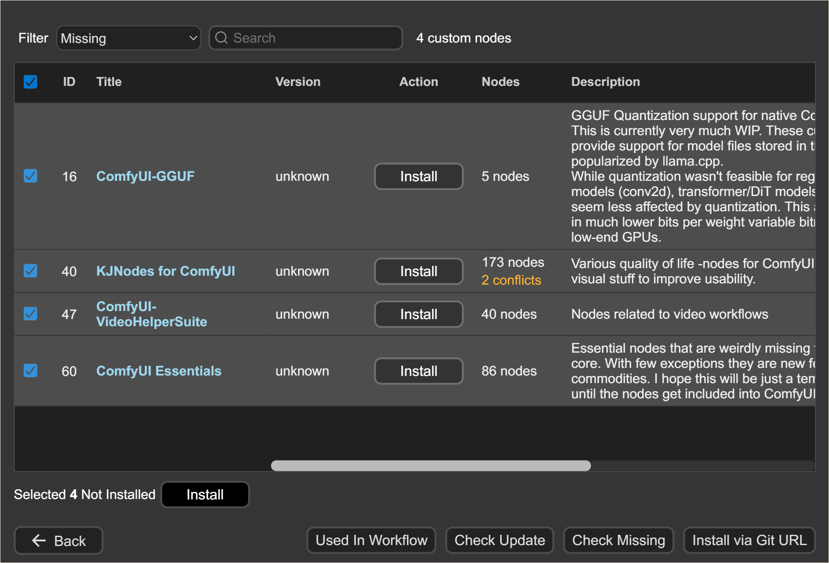
Task: Install KJNodes for ComfyUI from its row
Action: pos(419,271)
